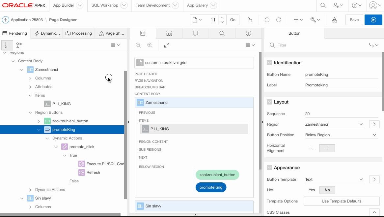
Task: Open the Page Search magnifier tab
Action: [222, 33]
